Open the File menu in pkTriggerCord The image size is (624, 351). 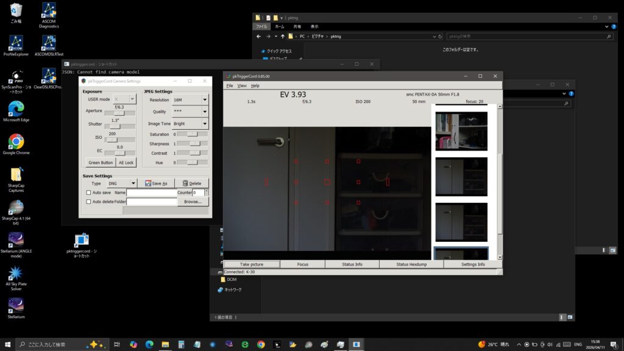pyautogui.click(x=230, y=86)
